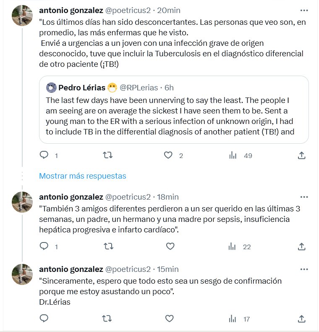The image size is (319, 332).
Task: Click antonio gonzalez avatar on first tweet
Action: click(22, 15)
